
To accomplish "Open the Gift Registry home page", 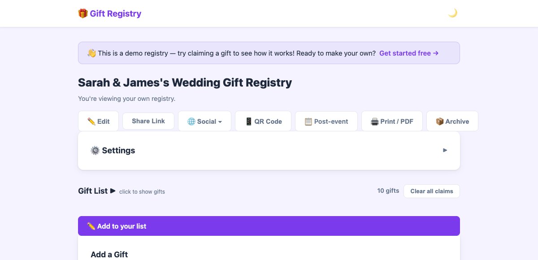I will (109, 13).
